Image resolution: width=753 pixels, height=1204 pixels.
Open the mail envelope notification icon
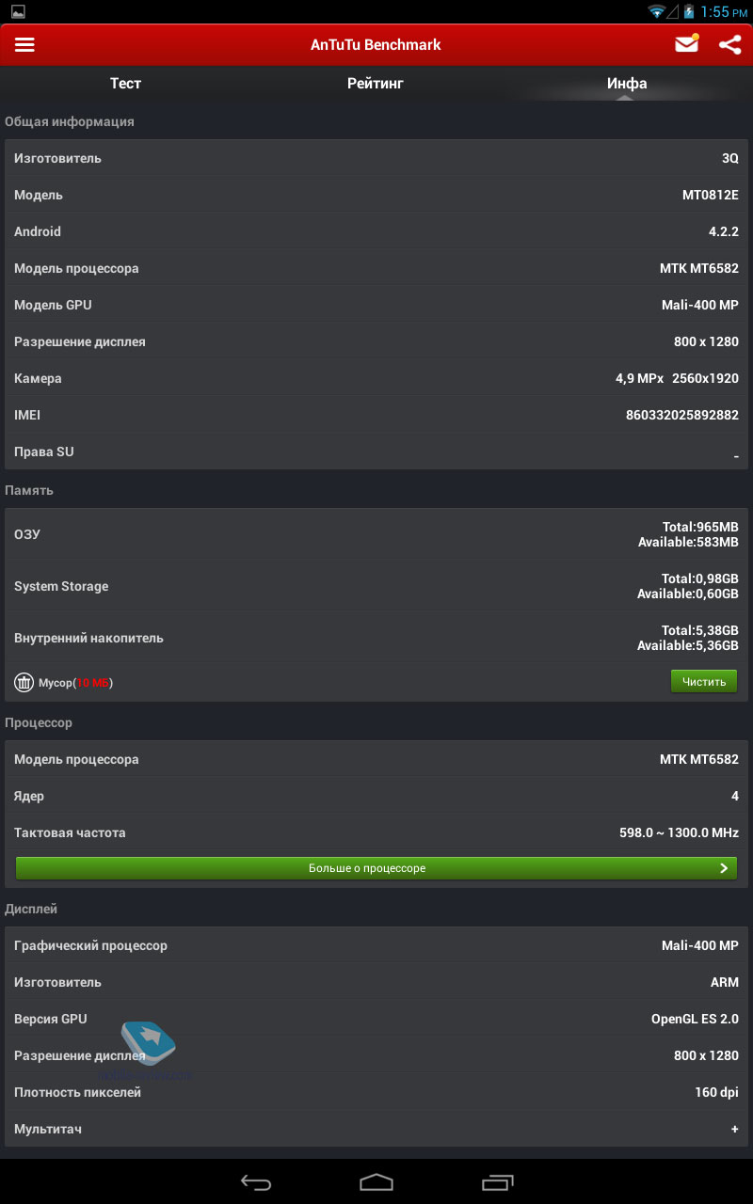click(687, 44)
